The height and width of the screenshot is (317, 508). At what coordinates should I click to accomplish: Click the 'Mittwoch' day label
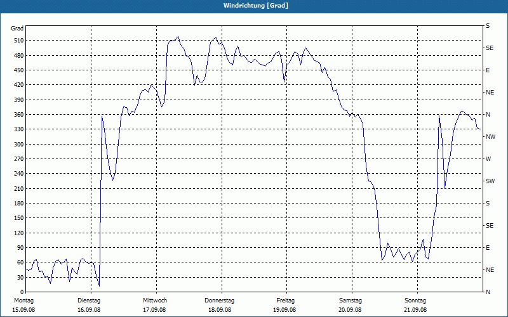click(x=155, y=301)
